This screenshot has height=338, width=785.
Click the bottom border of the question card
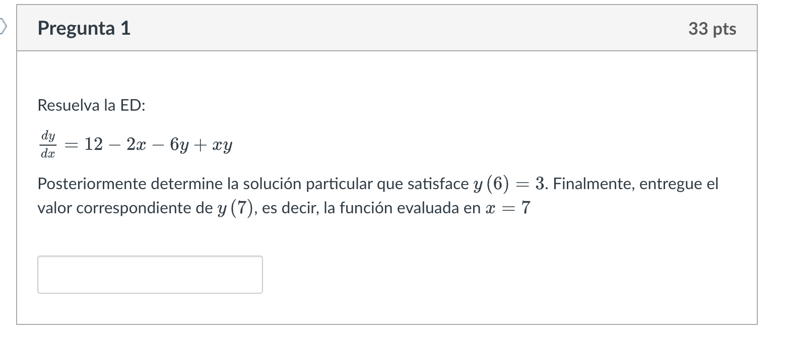pos(388,325)
